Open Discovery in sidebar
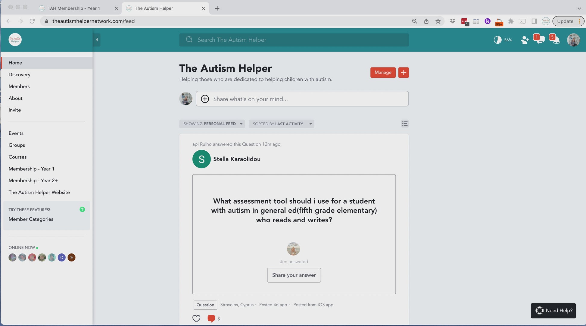This screenshot has width=586, height=326. pyautogui.click(x=19, y=75)
